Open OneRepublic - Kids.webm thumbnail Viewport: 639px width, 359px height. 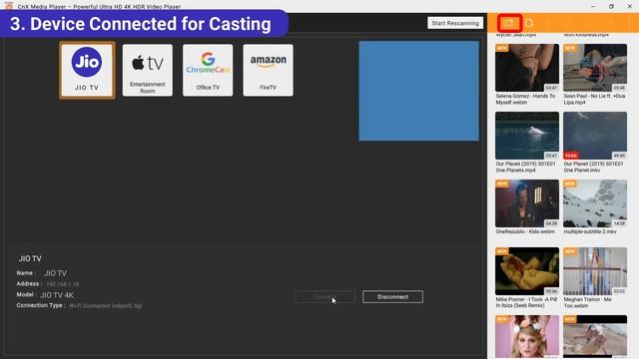(527, 203)
